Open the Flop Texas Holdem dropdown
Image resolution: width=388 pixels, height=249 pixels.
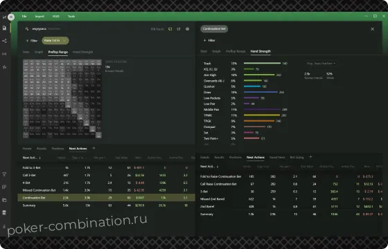[x=321, y=64]
